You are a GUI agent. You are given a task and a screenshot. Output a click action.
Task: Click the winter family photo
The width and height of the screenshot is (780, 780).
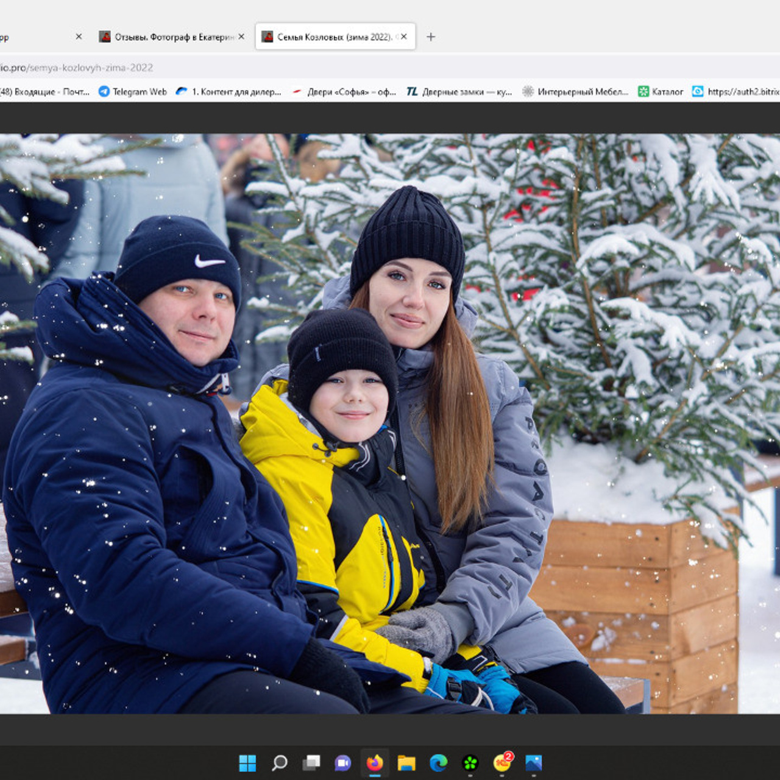390,424
